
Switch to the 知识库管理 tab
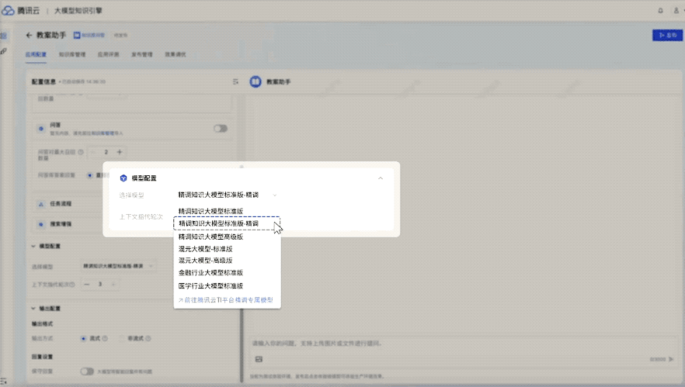[72, 54]
